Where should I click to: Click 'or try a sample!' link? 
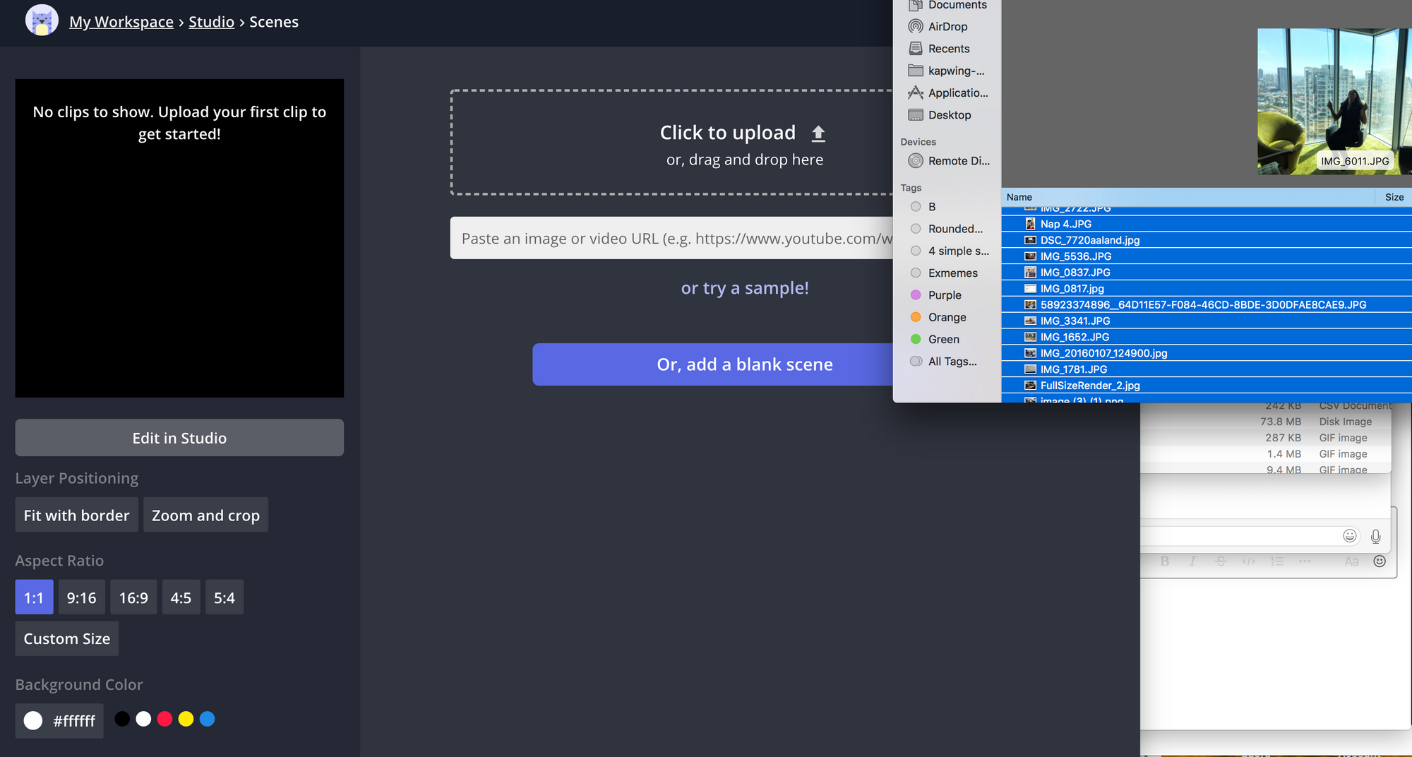pyautogui.click(x=745, y=288)
